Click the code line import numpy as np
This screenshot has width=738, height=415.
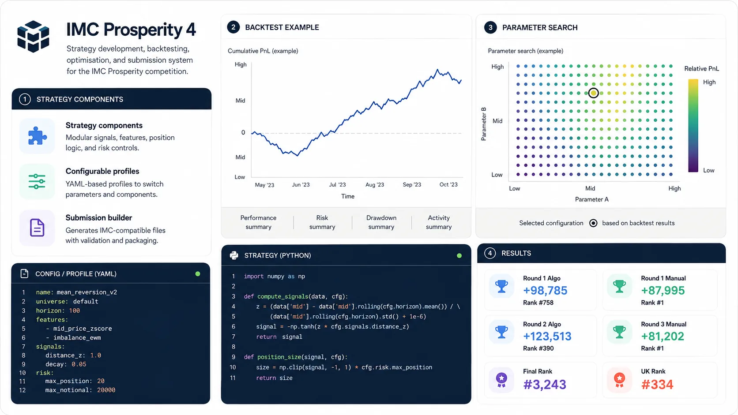[275, 276]
